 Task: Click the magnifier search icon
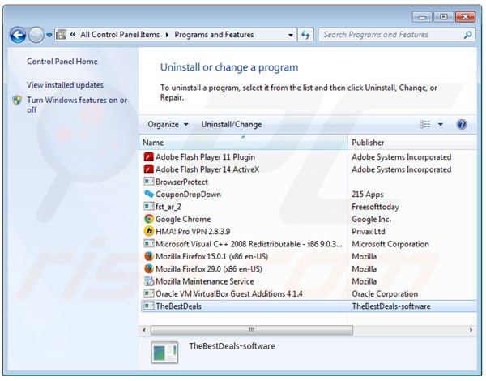click(468, 35)
